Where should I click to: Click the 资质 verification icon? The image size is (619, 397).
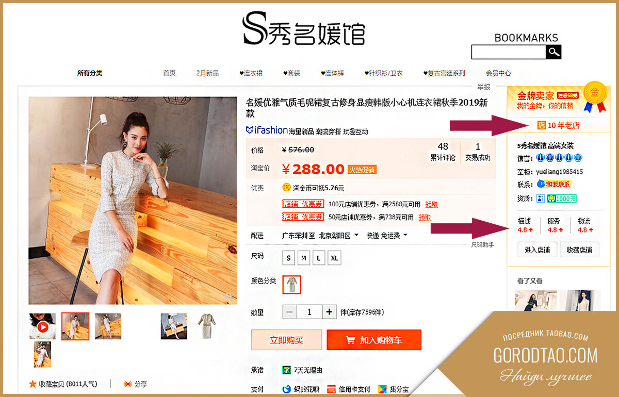[x=541, y=198]
